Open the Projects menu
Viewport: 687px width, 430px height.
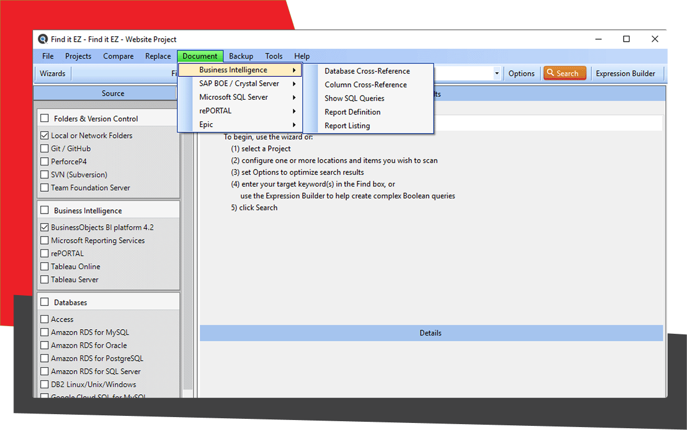click(x=78, y=56)
